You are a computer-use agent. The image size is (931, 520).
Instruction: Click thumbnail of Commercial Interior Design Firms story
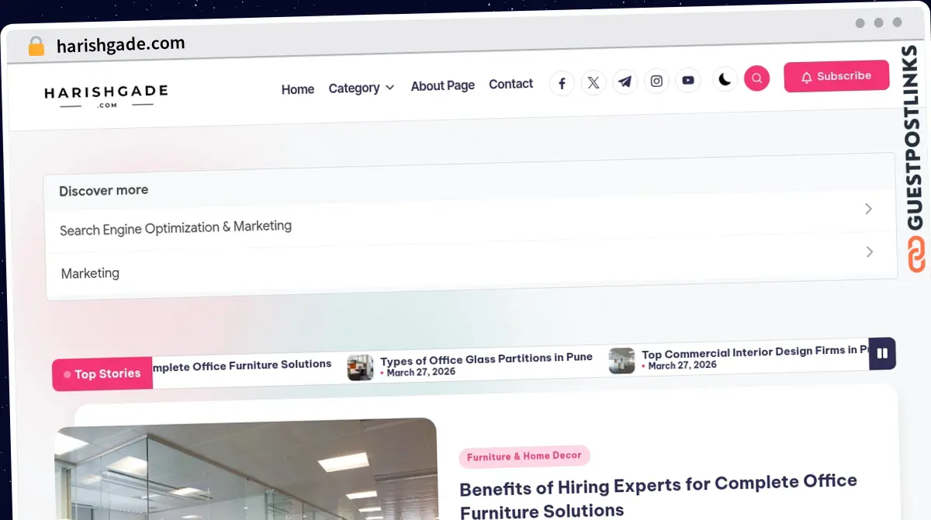621,361
